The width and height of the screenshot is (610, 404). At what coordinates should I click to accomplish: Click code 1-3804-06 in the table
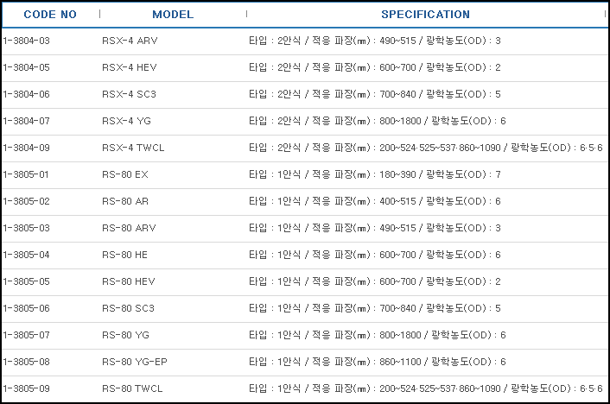[27, 94]
